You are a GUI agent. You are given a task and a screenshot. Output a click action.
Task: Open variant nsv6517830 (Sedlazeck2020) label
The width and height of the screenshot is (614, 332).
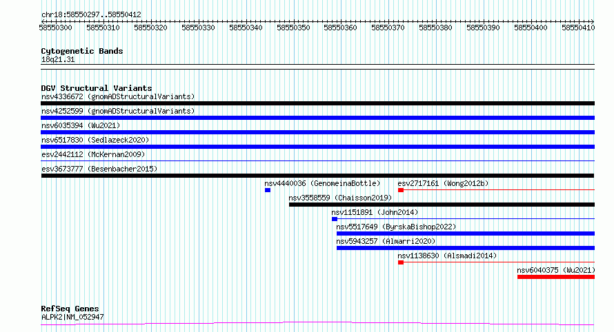[x=95, y=140]
